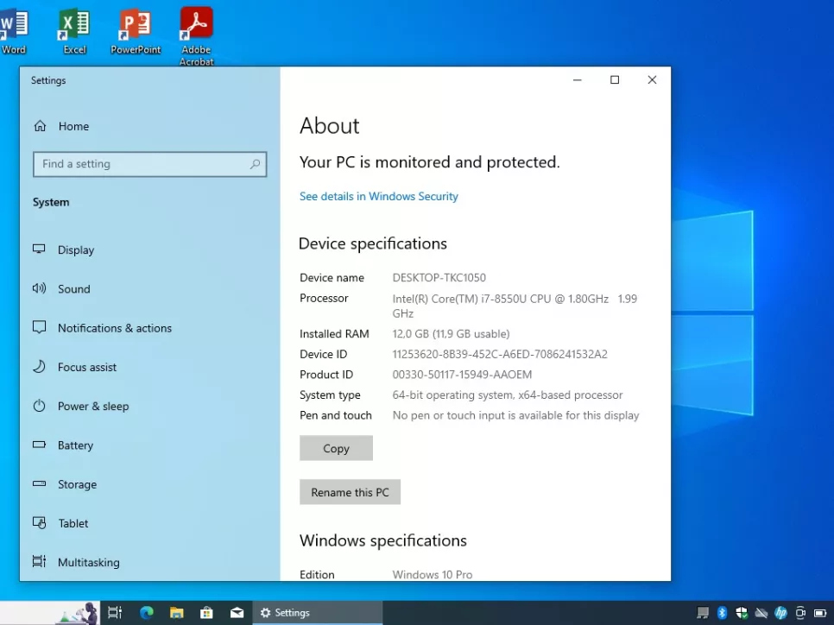Click the Display monitor icon
The height and width of the screenshot is (625, 834).
pyautogui.click(x=39, y=249)
